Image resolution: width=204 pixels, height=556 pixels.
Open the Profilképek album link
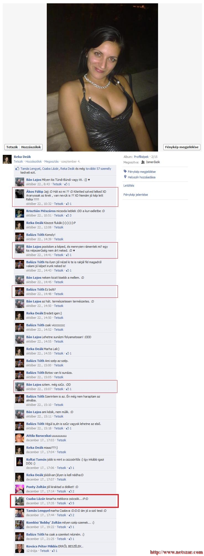coord(141,157)
